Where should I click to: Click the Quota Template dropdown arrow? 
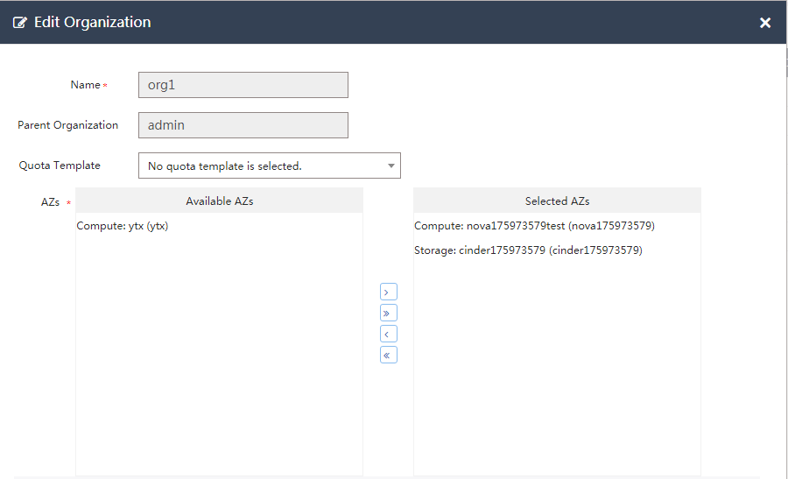pos(390,166)
